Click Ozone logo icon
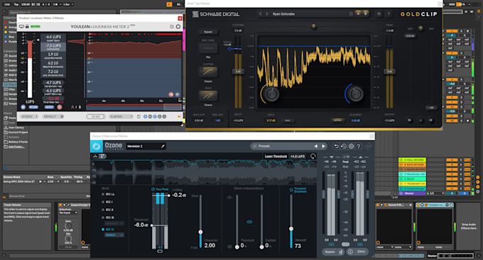Image resolution: width=483 pixels, height=260 pixels. 97,146
